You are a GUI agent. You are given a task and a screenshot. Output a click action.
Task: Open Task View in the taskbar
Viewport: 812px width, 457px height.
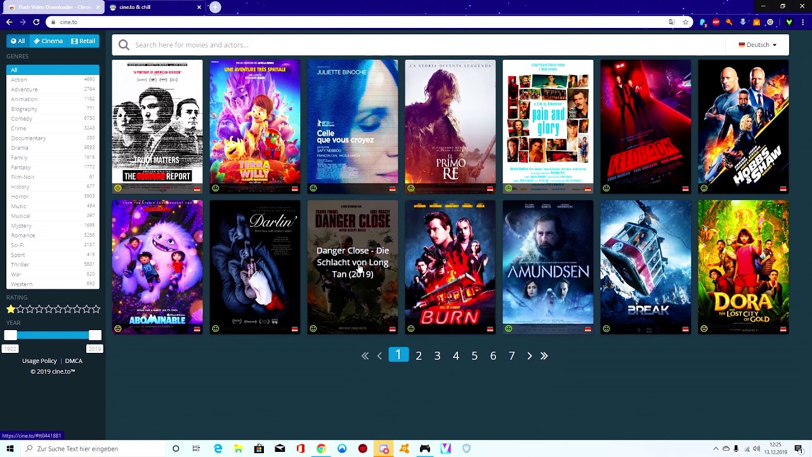(x=196, y=449)
